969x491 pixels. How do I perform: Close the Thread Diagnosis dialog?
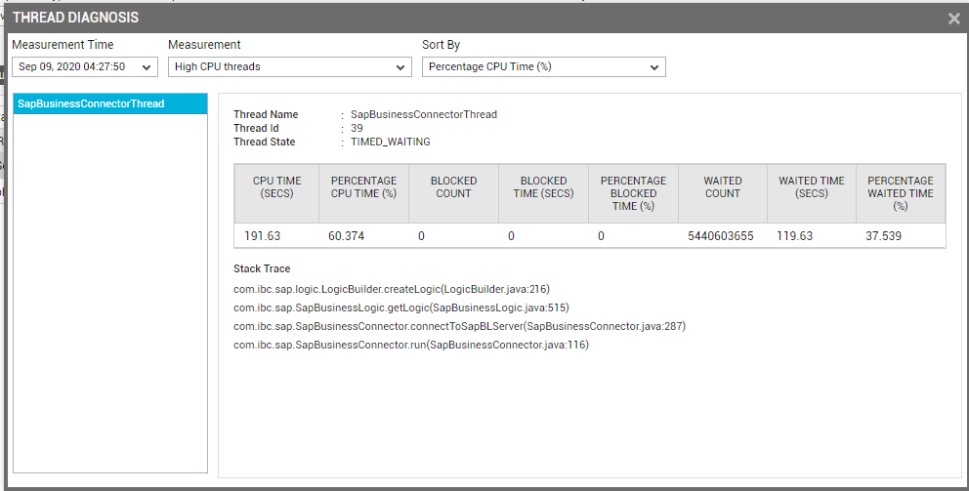click(x=953, y=19)
